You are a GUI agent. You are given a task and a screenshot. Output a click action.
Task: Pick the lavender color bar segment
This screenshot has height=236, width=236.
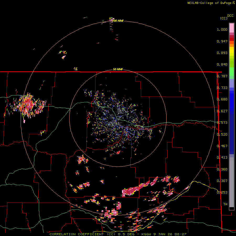(232, 83)
